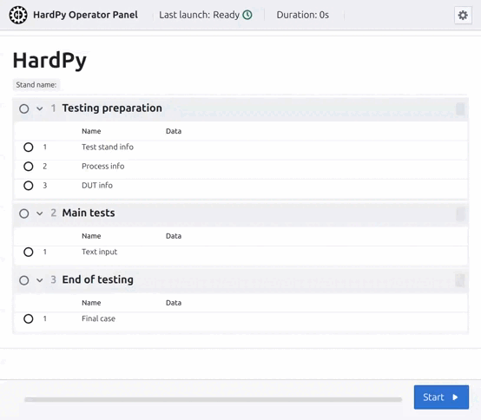Select the Process info status circle
Screen dimensions: 481x420
click(x=29, y=167)
